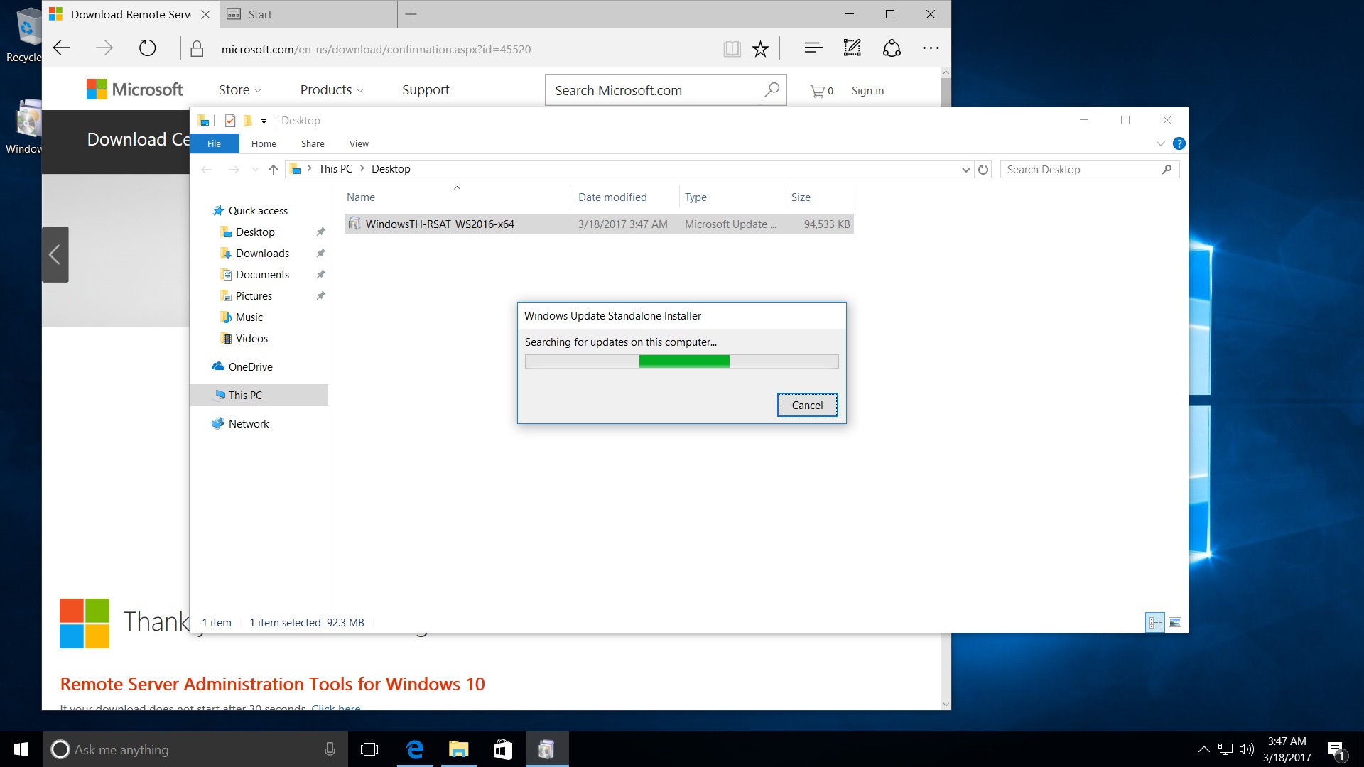Open address bar history dropdown
The width and height of the screenshot is (1364, 767).
[x=965, y=170]
